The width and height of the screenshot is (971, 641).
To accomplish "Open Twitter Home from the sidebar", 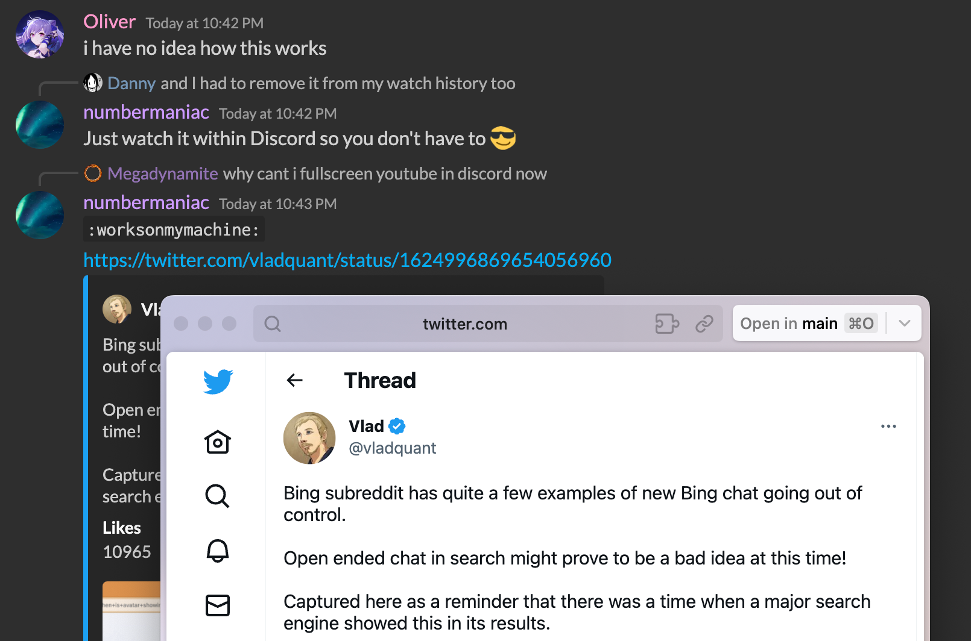I will coord(218,442).
